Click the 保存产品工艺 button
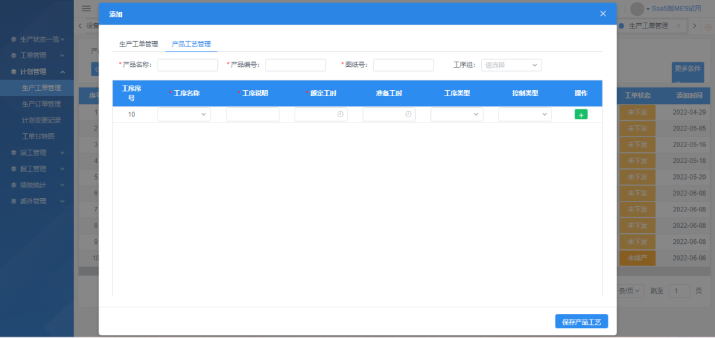This screenshot has width=715, height=338. pos(581,321)
